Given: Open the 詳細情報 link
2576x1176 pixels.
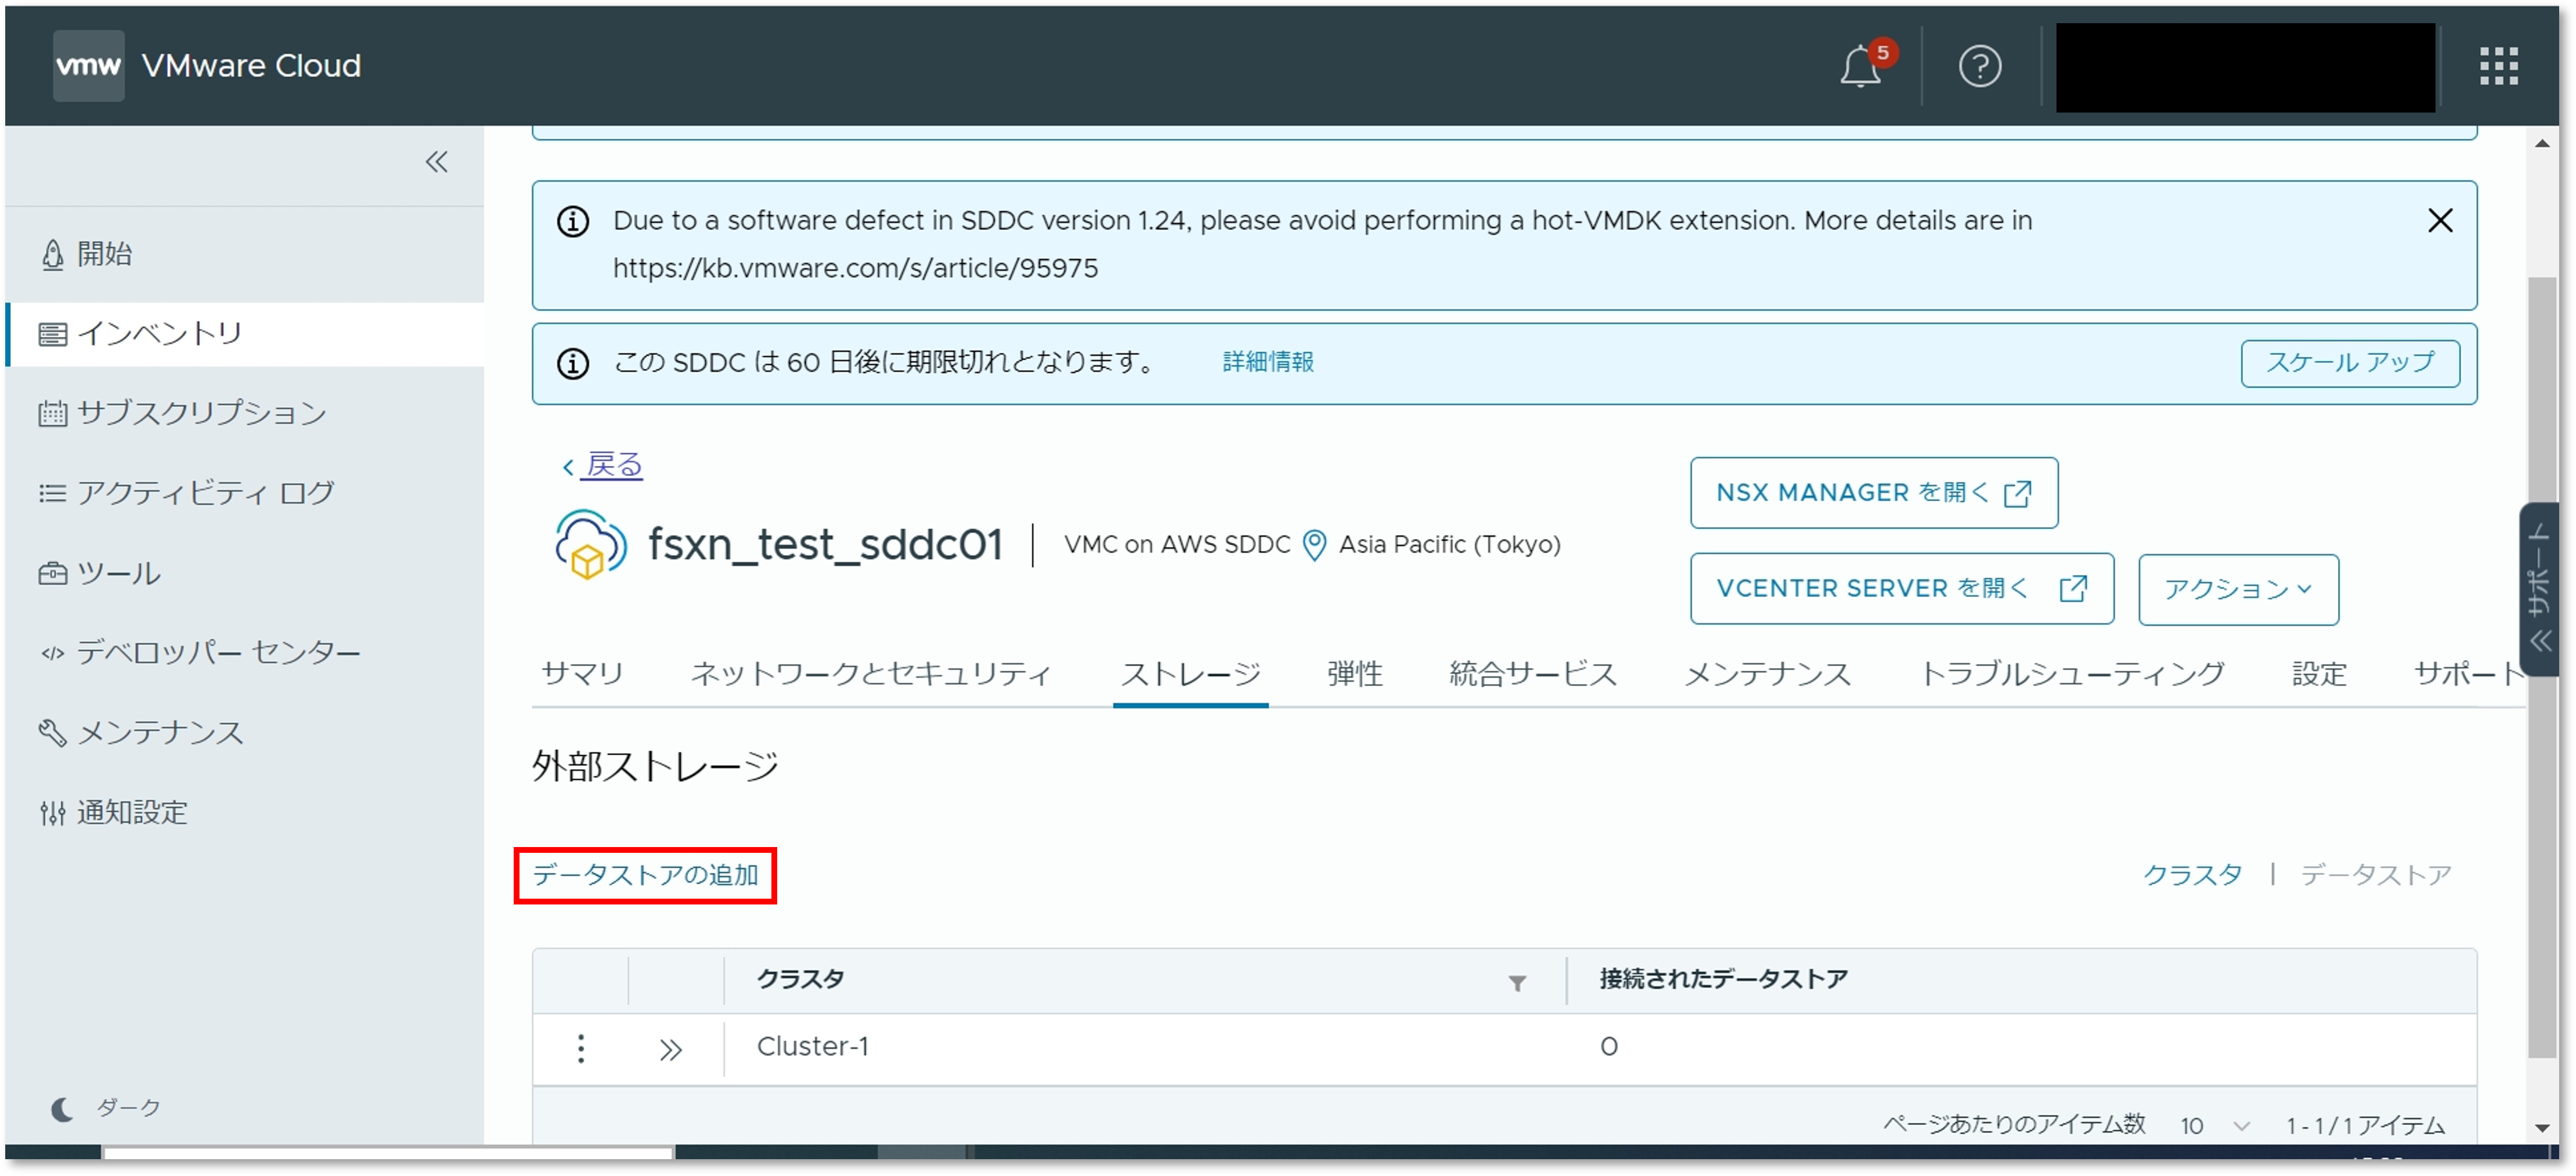Looking at the screenshot, I should point(1268,361).
